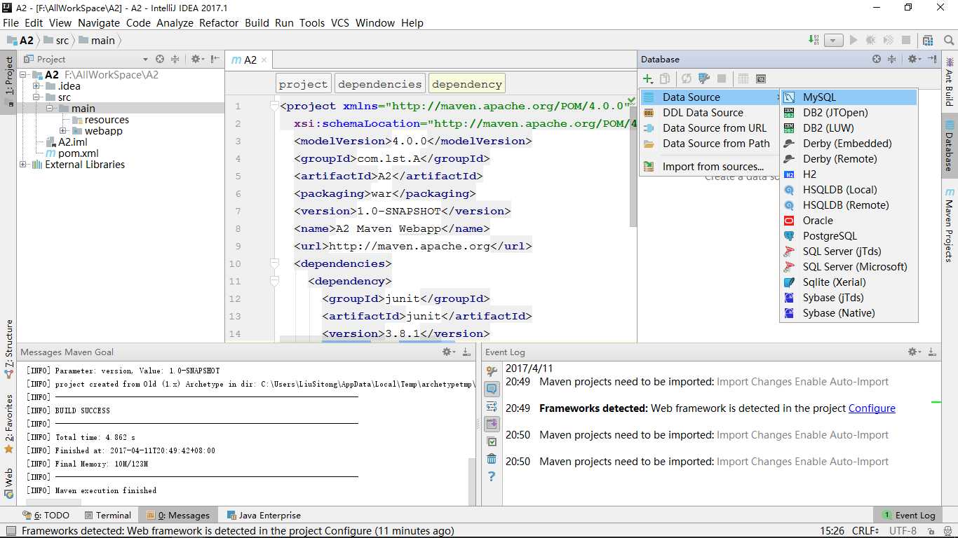958x538 pixels.
Task: Collapse the src folder node
Action: pos(36,97)
